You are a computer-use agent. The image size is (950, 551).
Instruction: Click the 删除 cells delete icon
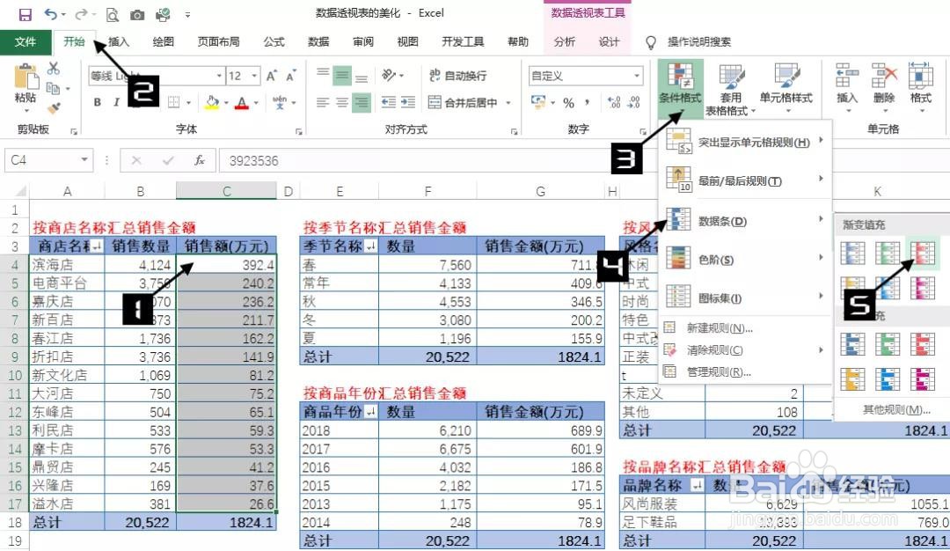883,77
